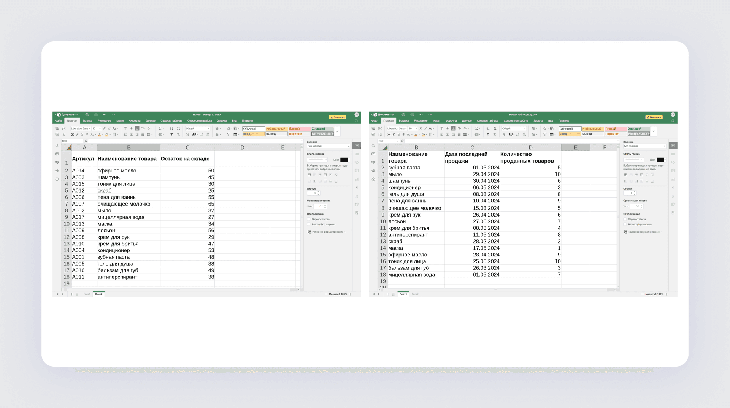Open Данные tab in right window
The width and height of the screenshot is (730, 408).
[467, 121]
